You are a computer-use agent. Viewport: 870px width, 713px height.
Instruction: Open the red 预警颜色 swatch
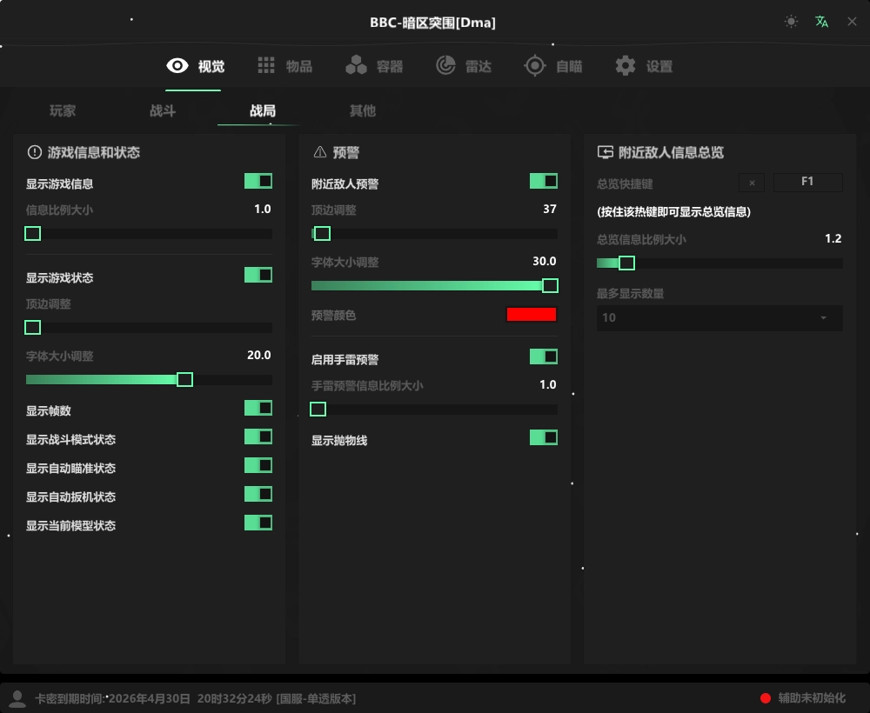coord(532,315)
